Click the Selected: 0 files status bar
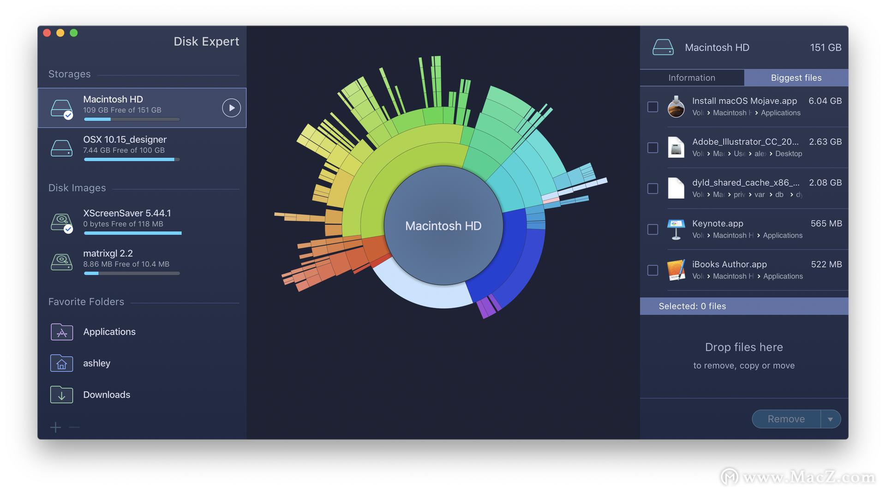This screenshot has width=886, height=489. (744, 306)
